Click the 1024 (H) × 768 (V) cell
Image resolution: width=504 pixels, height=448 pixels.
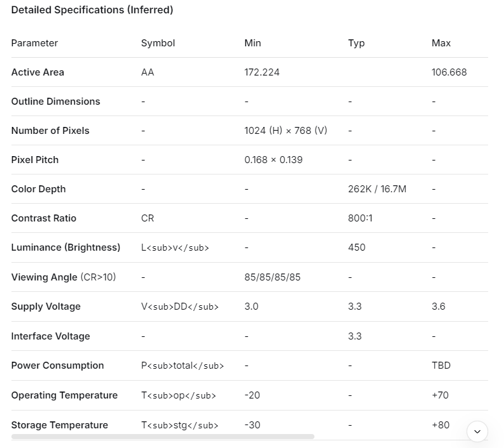[286, 131]
